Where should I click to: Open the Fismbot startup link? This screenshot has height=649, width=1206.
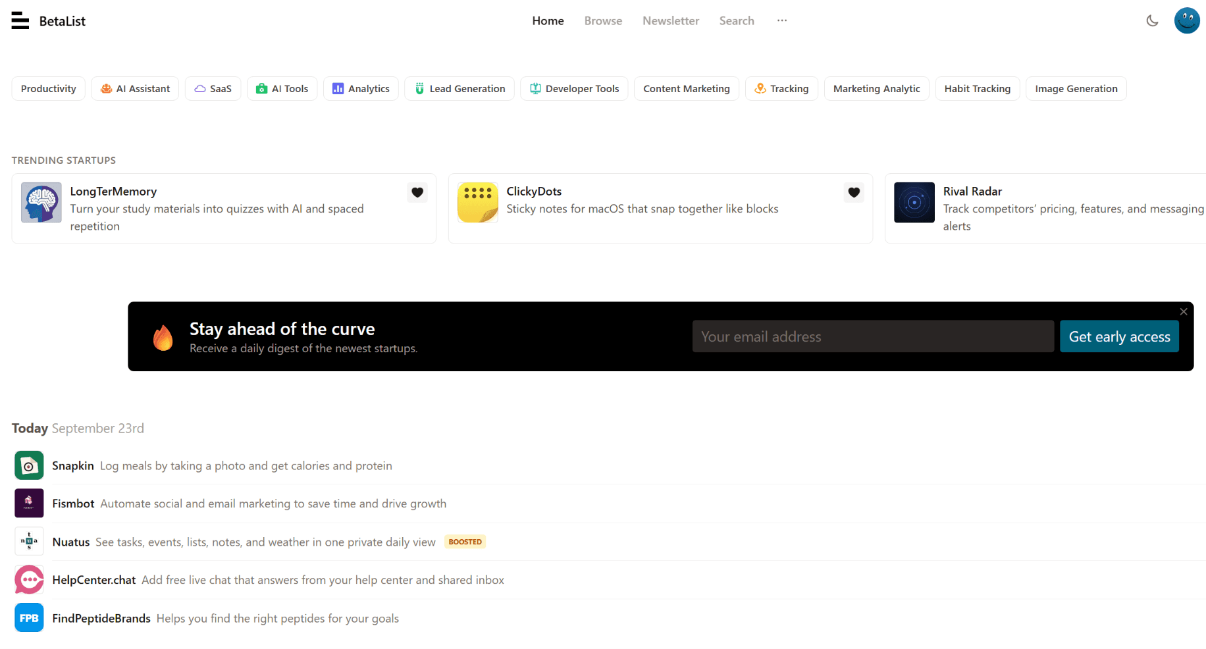pos(73,504)
